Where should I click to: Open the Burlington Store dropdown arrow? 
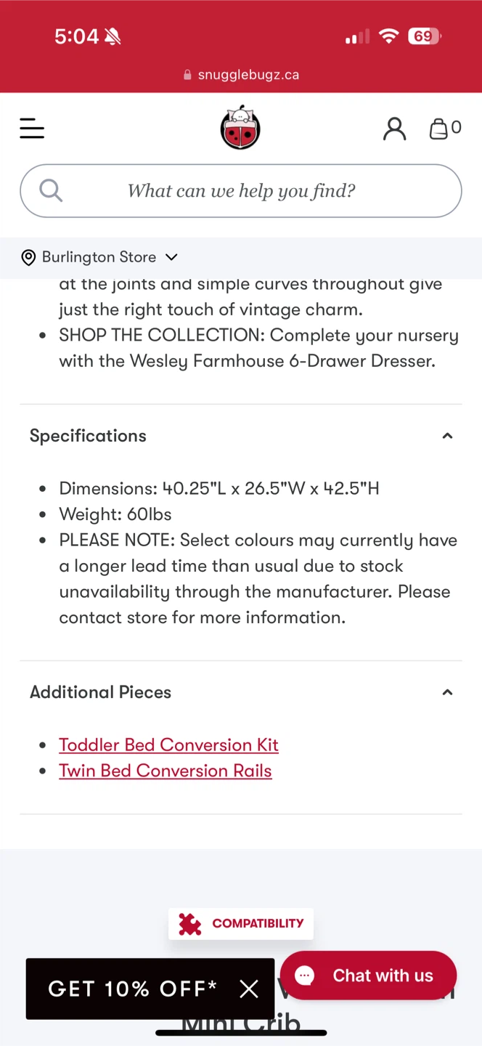point(171,257)
